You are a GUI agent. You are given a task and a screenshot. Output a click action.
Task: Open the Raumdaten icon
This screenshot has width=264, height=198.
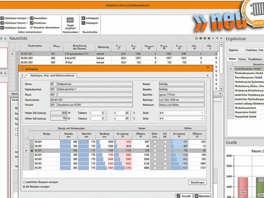pyautogui.click(x=32, y=18)
